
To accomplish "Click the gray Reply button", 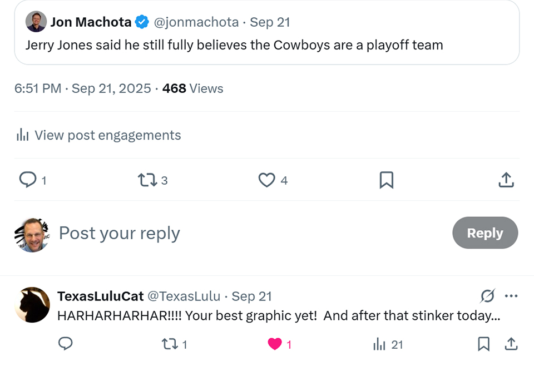I will 484,233.
